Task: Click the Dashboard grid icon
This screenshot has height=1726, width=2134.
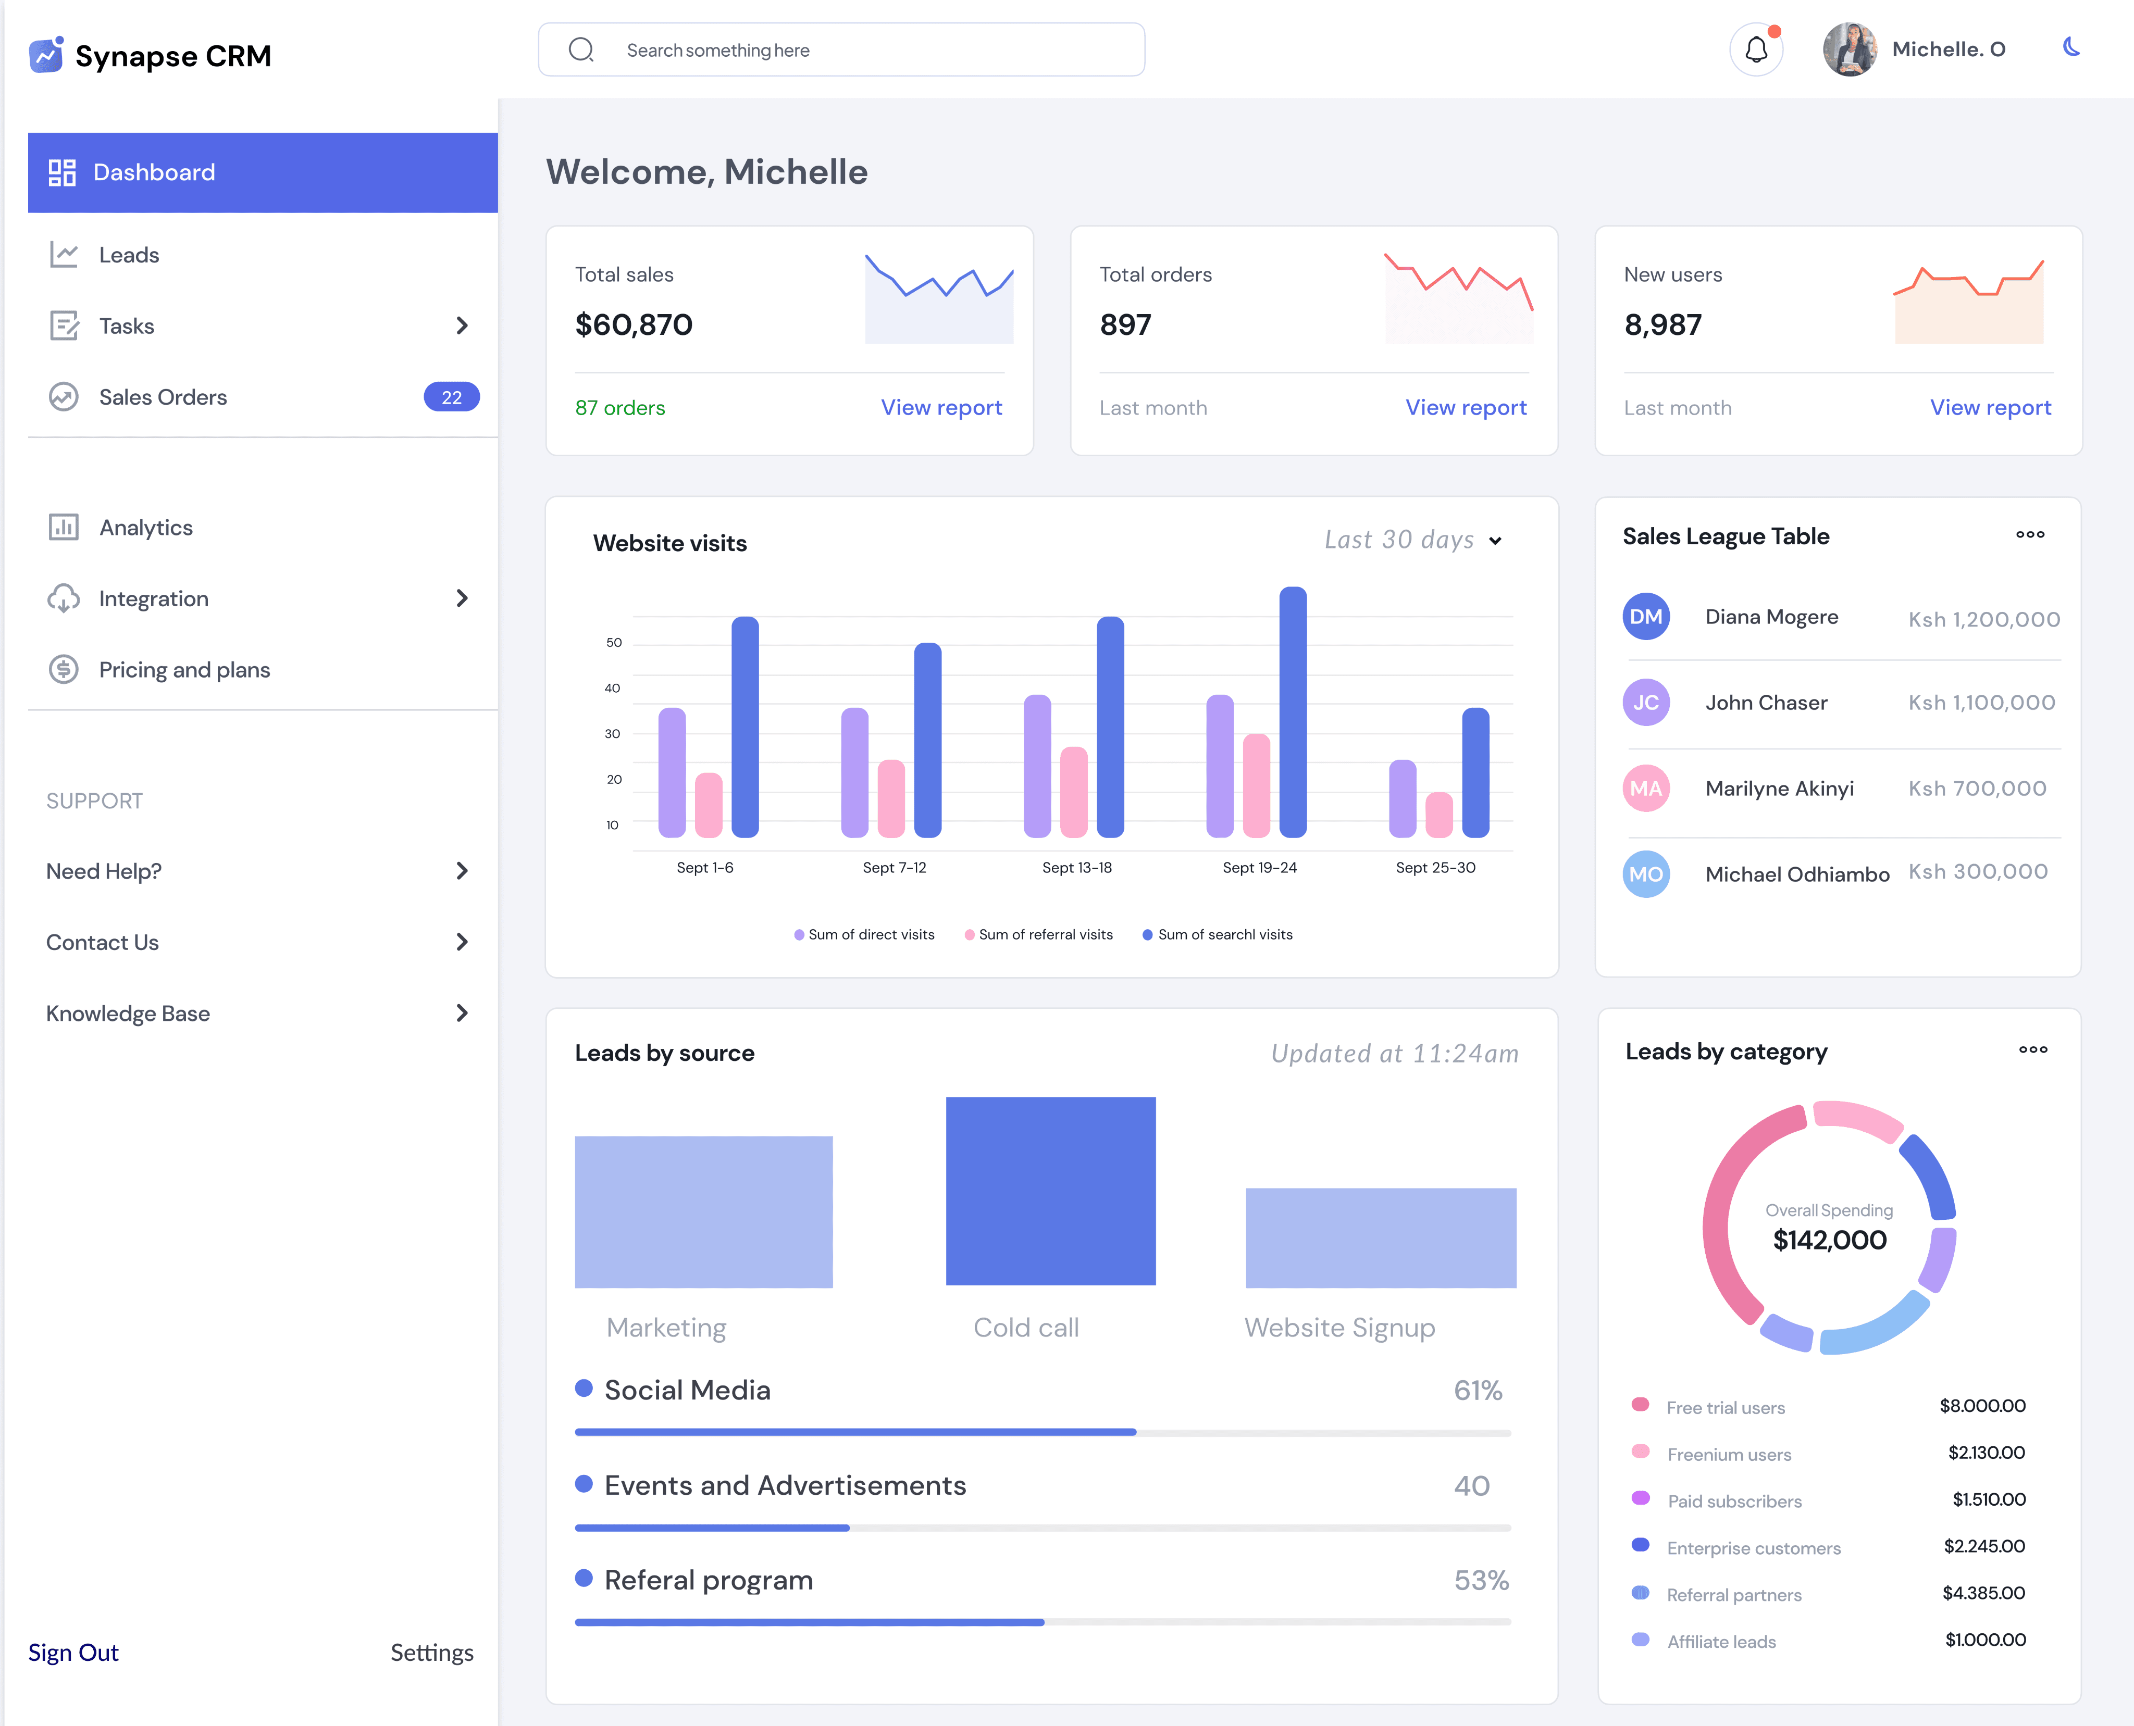Action: tap(61, 173)
